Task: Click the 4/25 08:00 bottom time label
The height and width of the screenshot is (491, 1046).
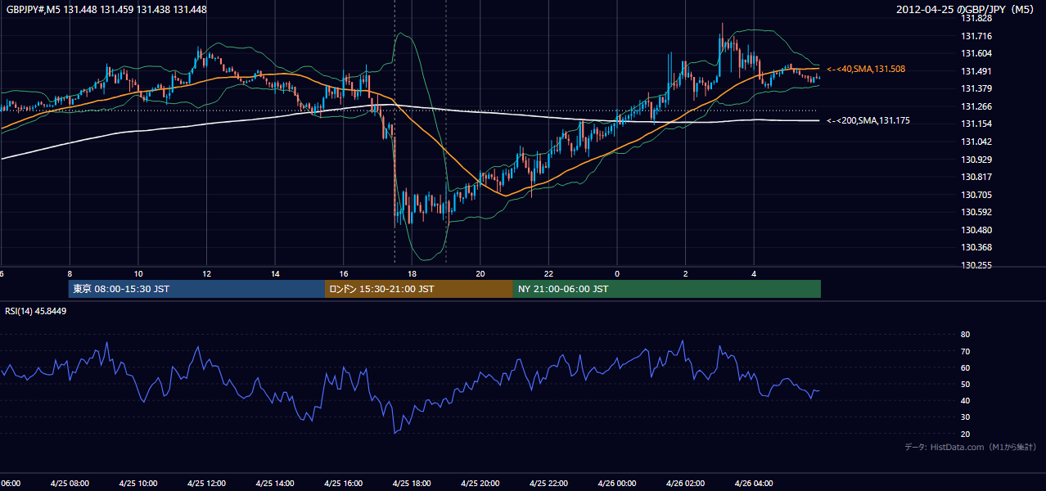Action: tap(70, 484)
